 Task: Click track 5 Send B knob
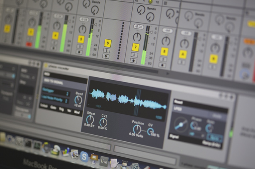(95, 10)
